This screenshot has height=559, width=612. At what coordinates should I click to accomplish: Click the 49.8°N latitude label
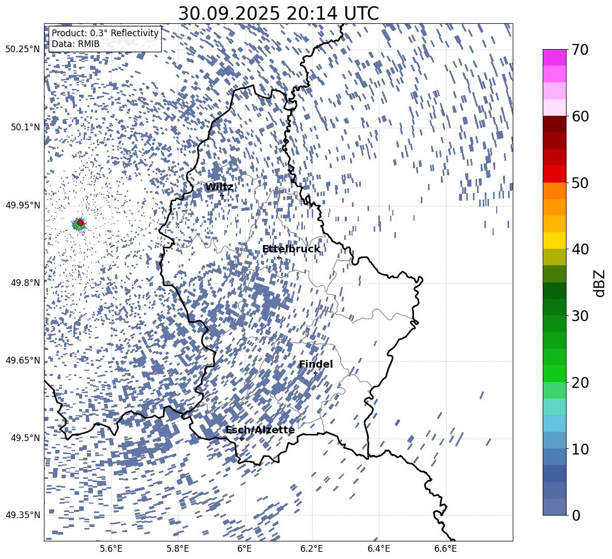(x=25, y=283)
